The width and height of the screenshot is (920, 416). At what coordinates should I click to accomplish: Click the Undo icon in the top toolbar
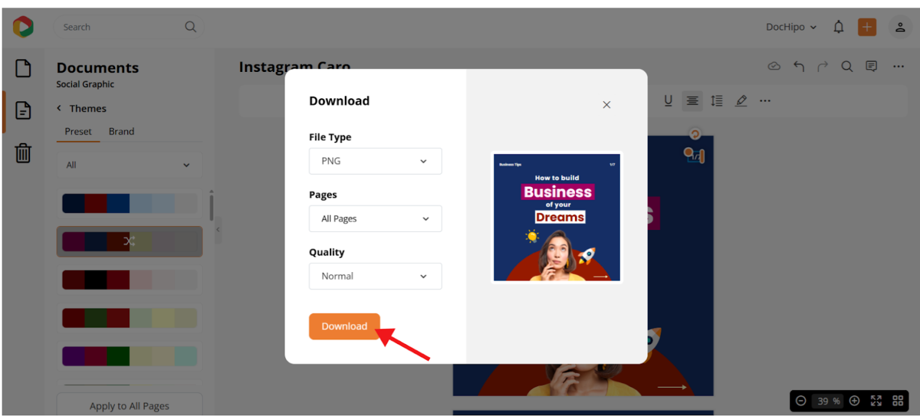[x=799, y=66]
